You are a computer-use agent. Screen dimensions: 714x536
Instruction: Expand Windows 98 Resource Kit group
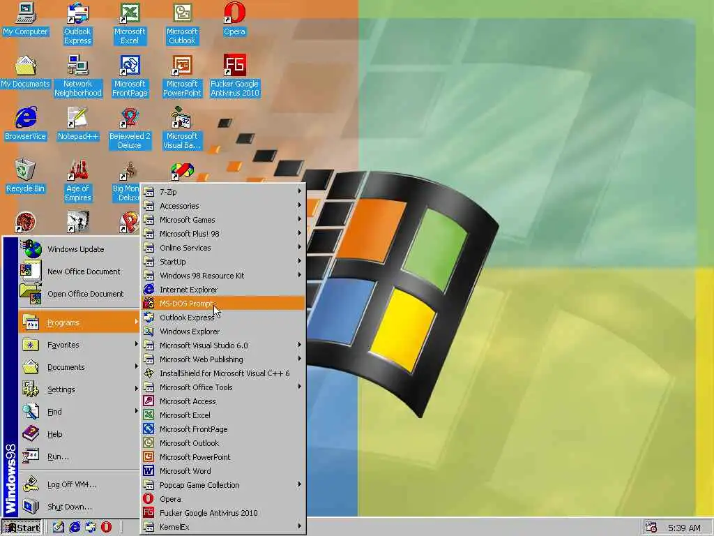pos(223,276)
